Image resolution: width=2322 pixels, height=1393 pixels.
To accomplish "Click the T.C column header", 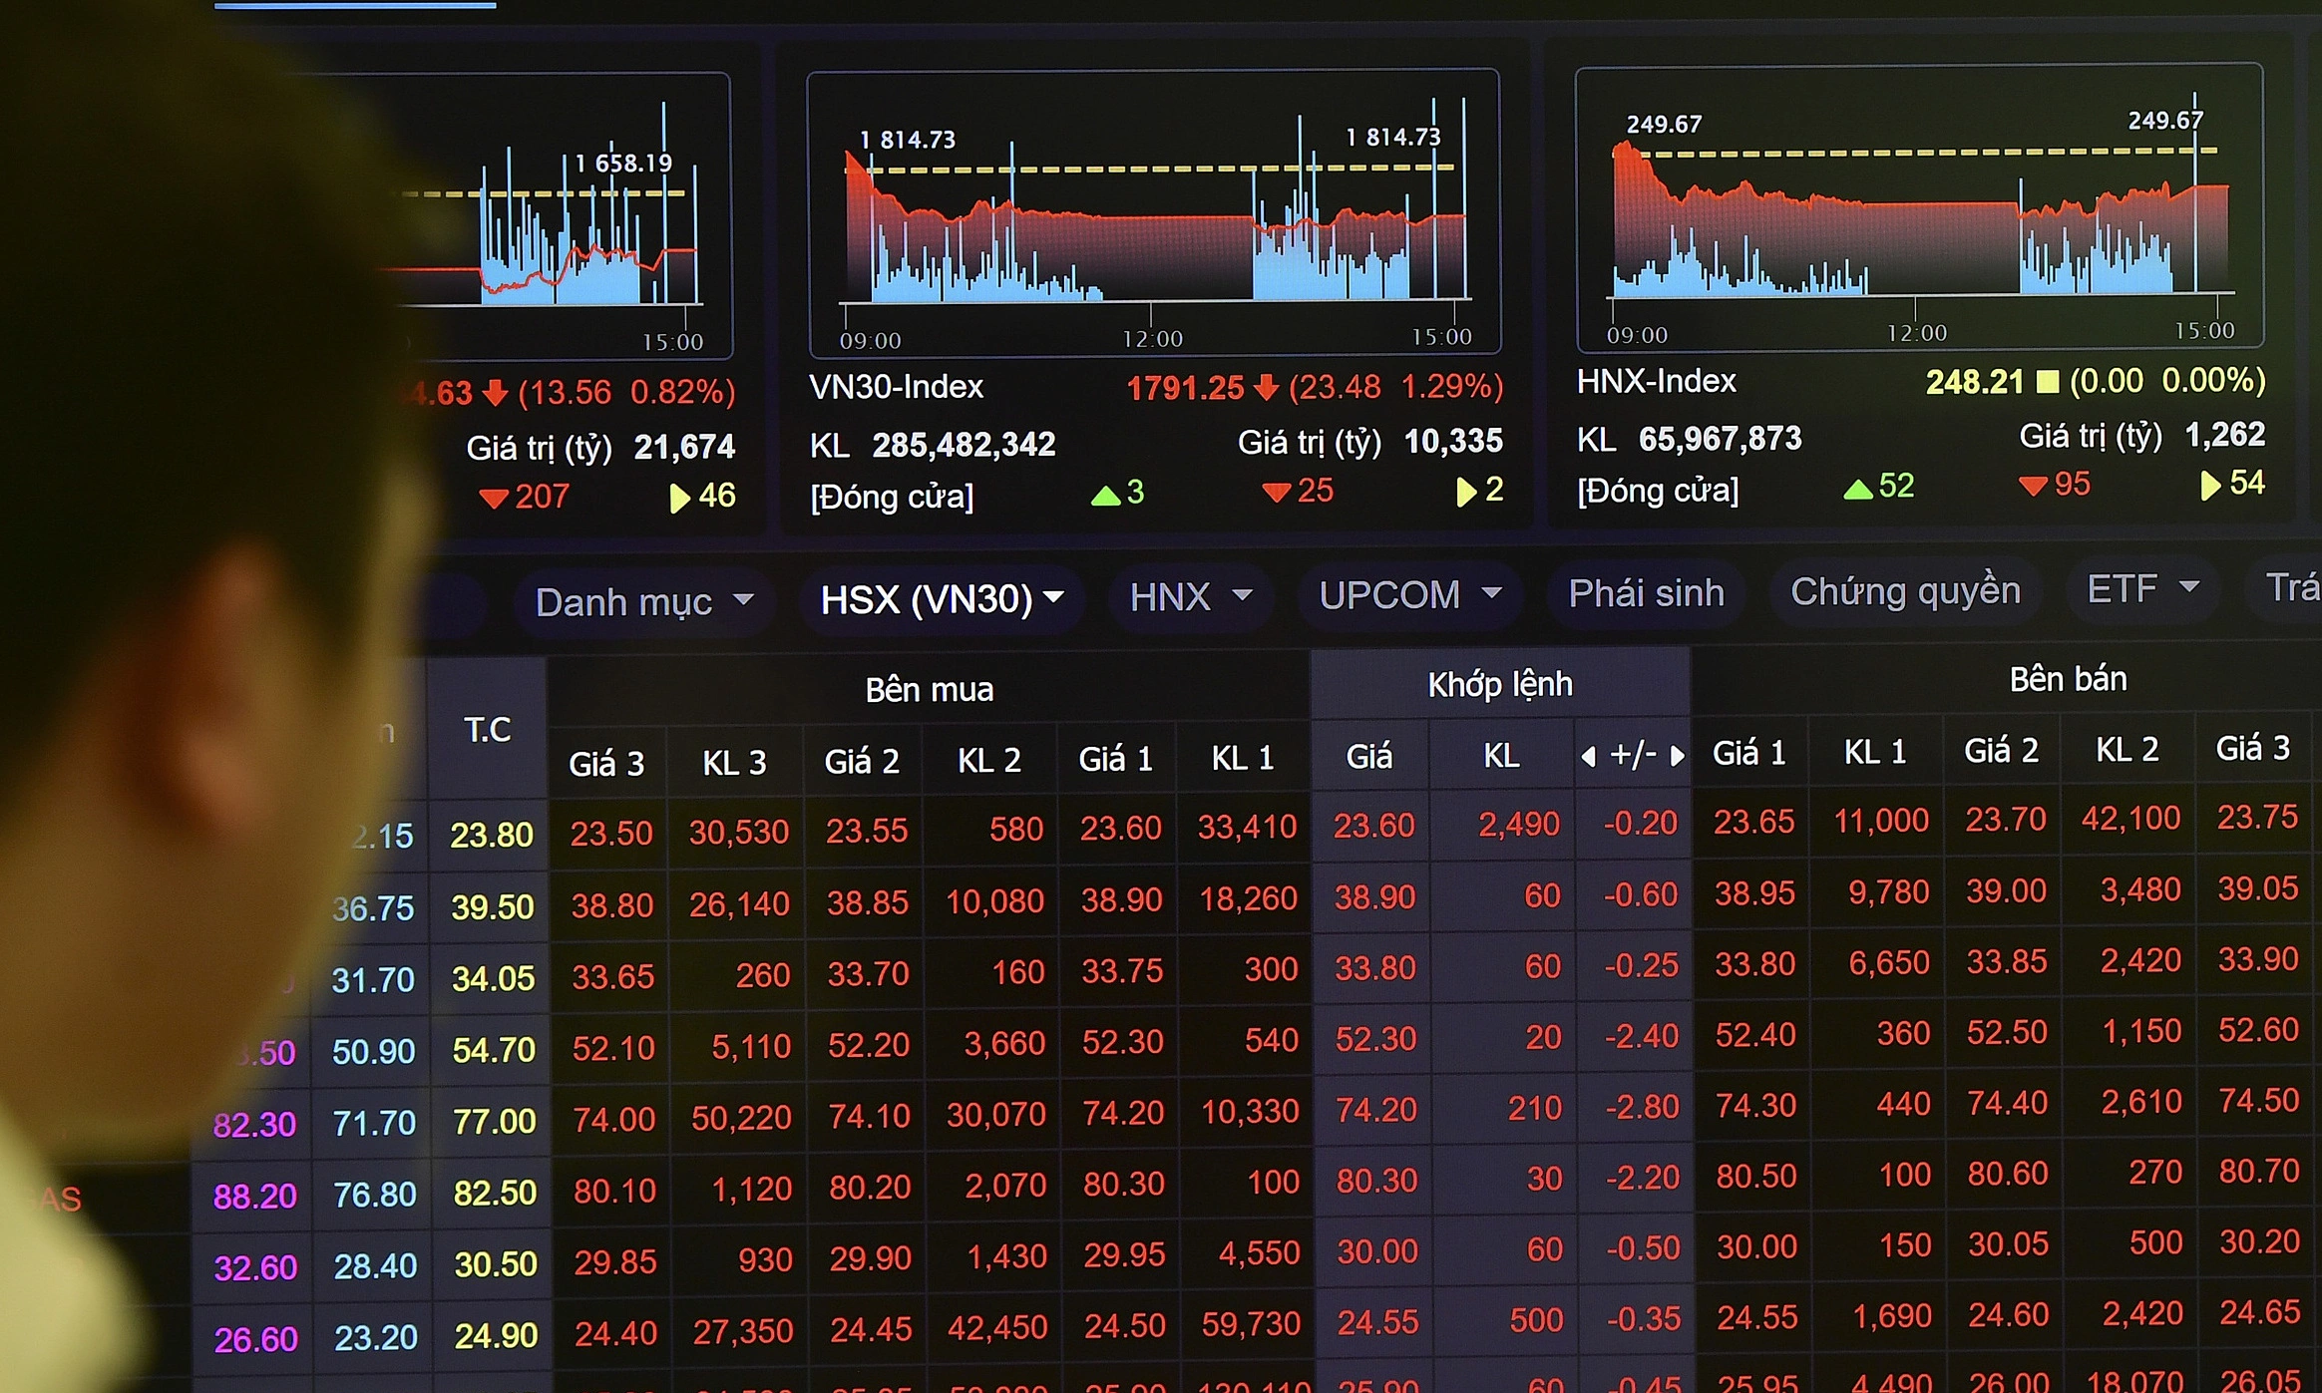I will coord(488,730).
